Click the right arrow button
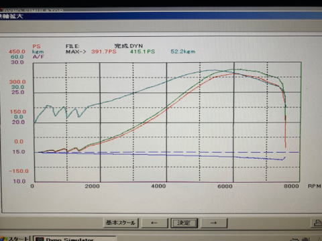 point(214,223)
